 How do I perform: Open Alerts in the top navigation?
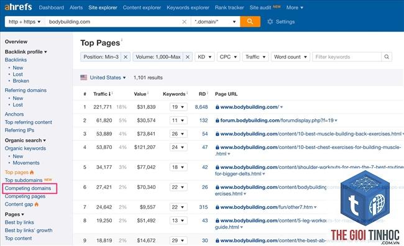76,7
